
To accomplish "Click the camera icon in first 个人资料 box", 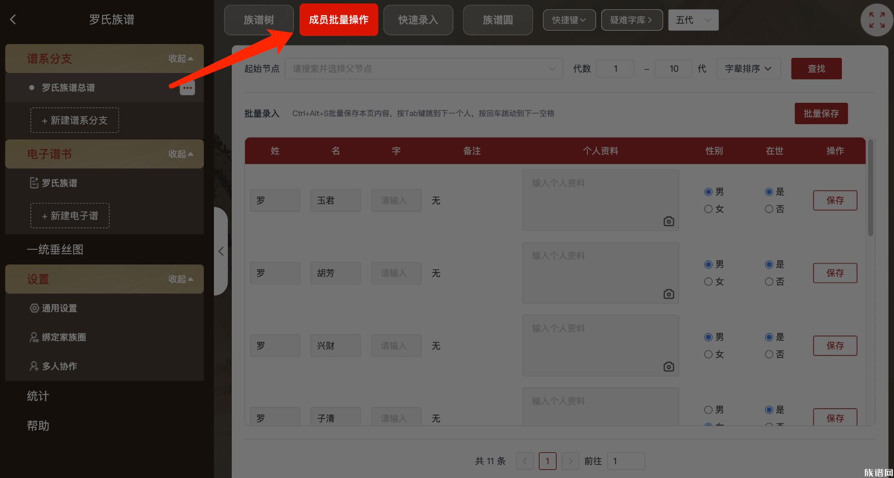I will (668, 221).
